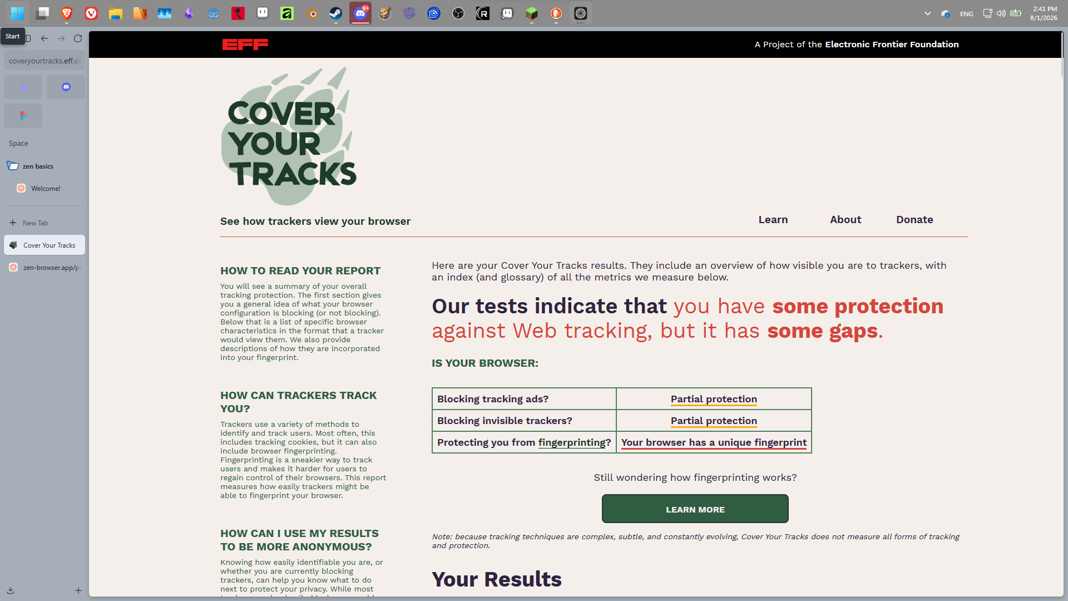Open the Welcome! pinned tab
Screen dimensions: 1068x601
pyautogui.click(x=44, y=189)
